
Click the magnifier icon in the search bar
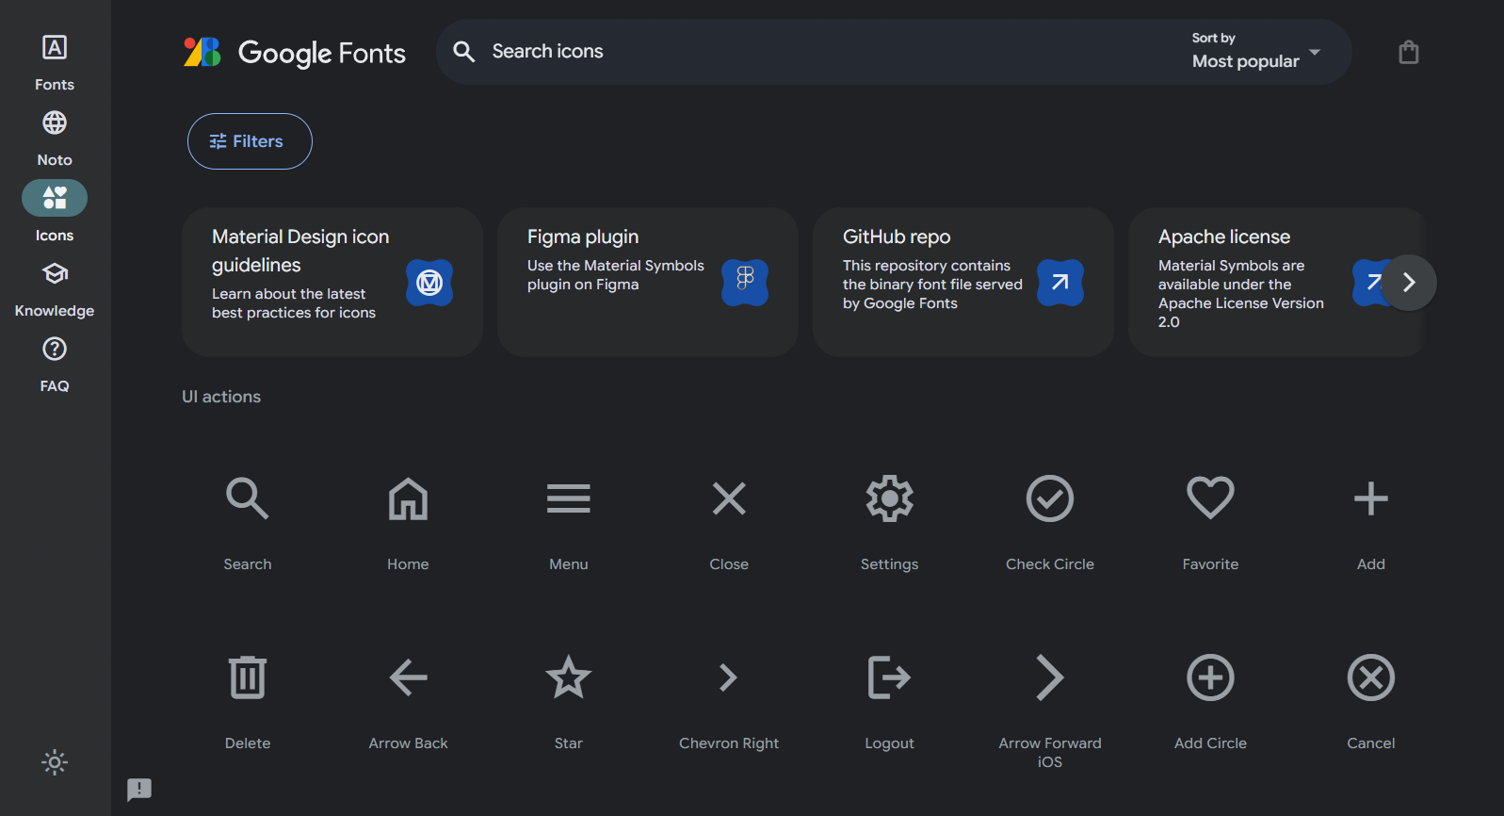point(463,52)
